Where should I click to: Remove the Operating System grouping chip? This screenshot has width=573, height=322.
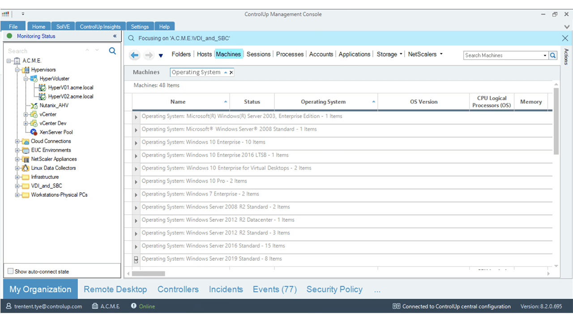click(x=231, y=72)
